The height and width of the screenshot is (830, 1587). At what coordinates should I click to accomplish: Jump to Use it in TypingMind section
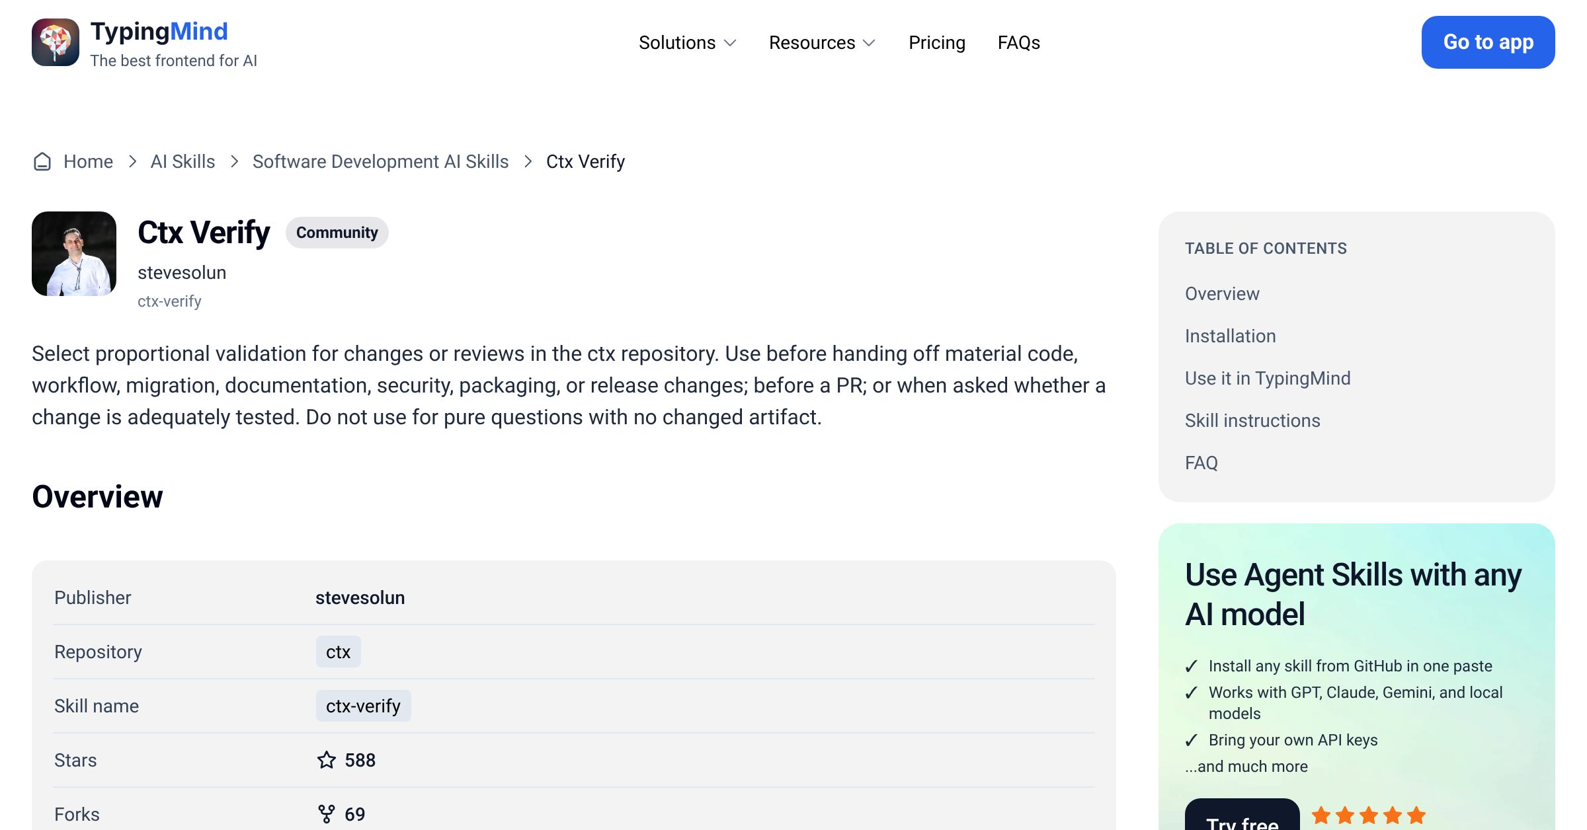[1268, 378]
